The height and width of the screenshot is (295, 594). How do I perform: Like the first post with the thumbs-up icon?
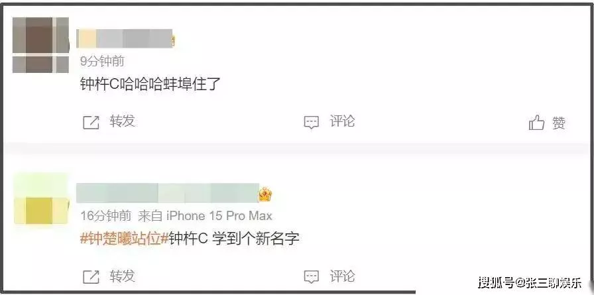(536, 123)
